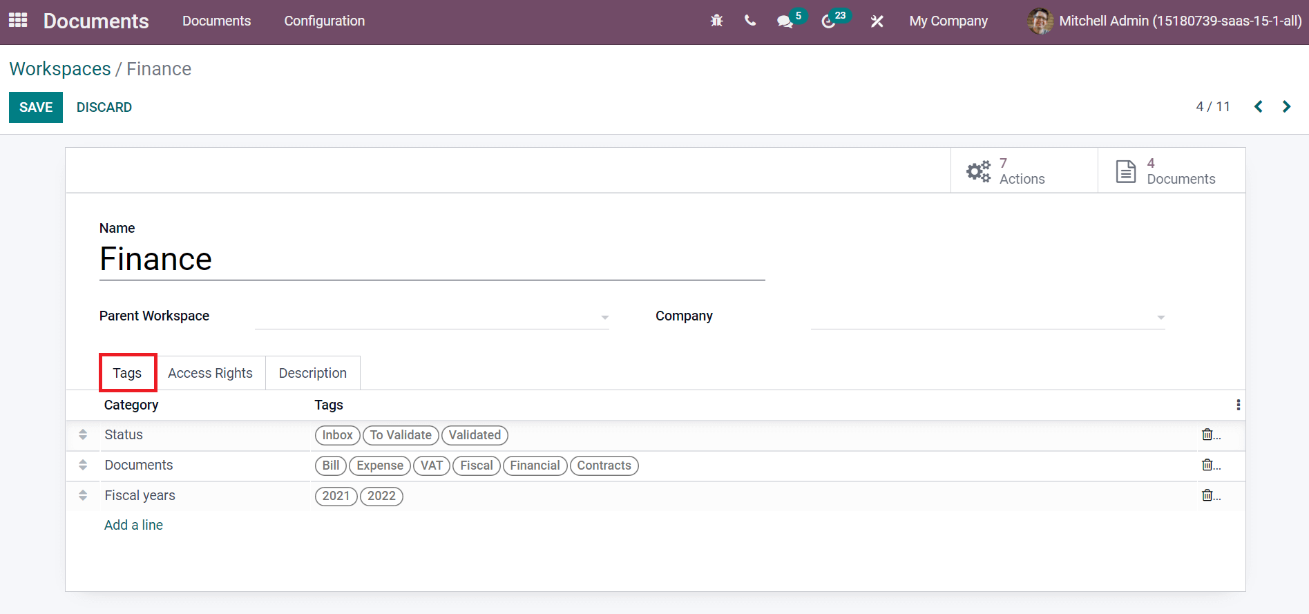Select the To Validate tag
Screen dimensions: 1309x614
pos(401,435)
